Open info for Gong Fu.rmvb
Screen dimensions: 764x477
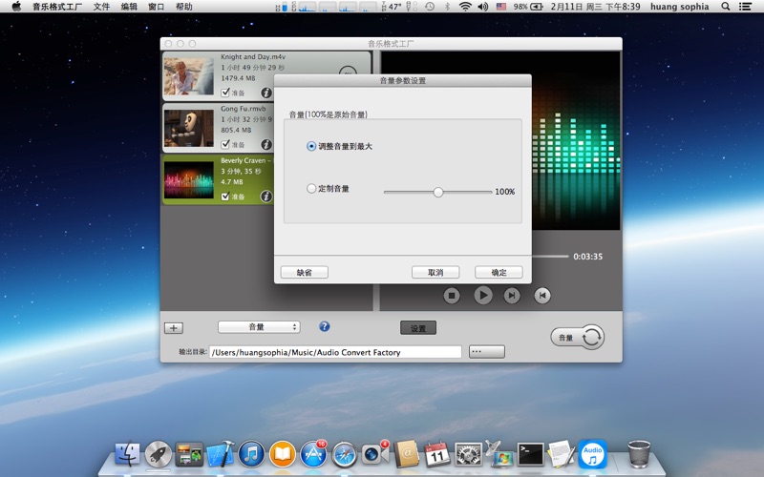coord(266,145)
